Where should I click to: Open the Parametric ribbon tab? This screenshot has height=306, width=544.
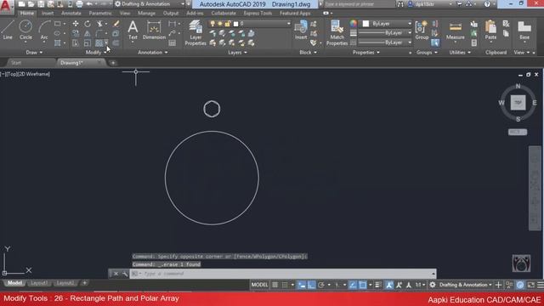click(x=100, y=14)
